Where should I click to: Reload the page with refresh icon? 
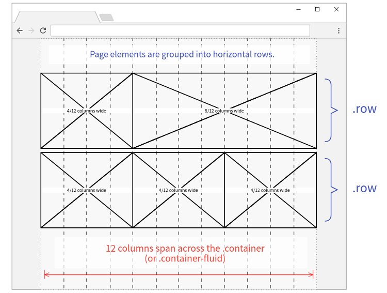tap(43, 30)
